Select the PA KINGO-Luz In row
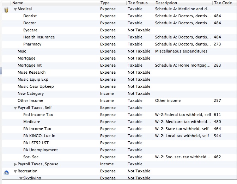 coord(39,136)
